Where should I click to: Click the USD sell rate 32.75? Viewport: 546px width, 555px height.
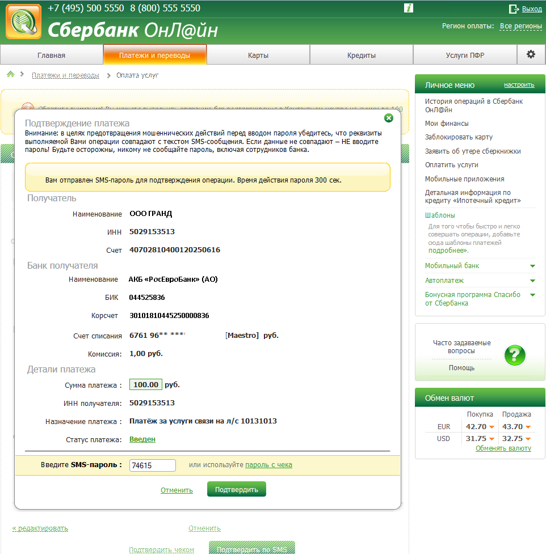pyautogui.click(x=513, y=439)
